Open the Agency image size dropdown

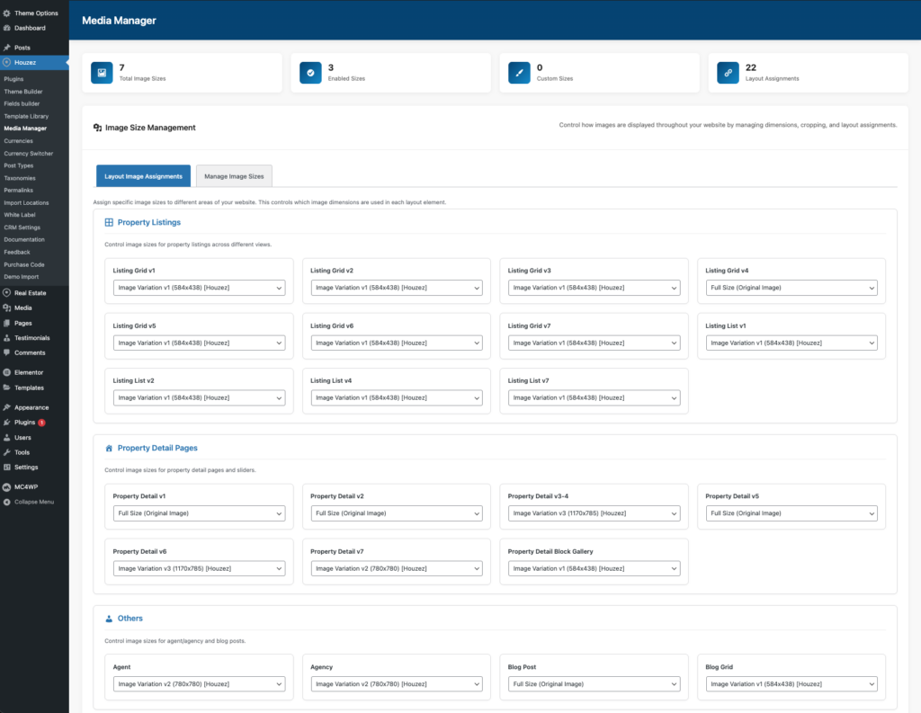coord(396,684)
